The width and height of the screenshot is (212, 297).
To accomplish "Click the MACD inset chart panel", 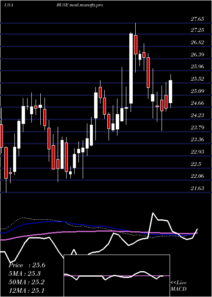I will pos(117,276).
